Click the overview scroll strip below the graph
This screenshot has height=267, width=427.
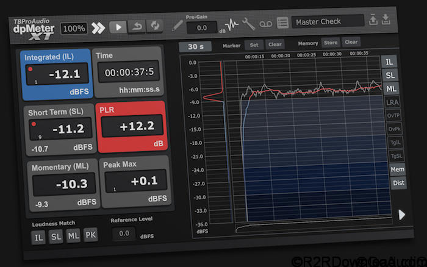[x=313, y=224]
